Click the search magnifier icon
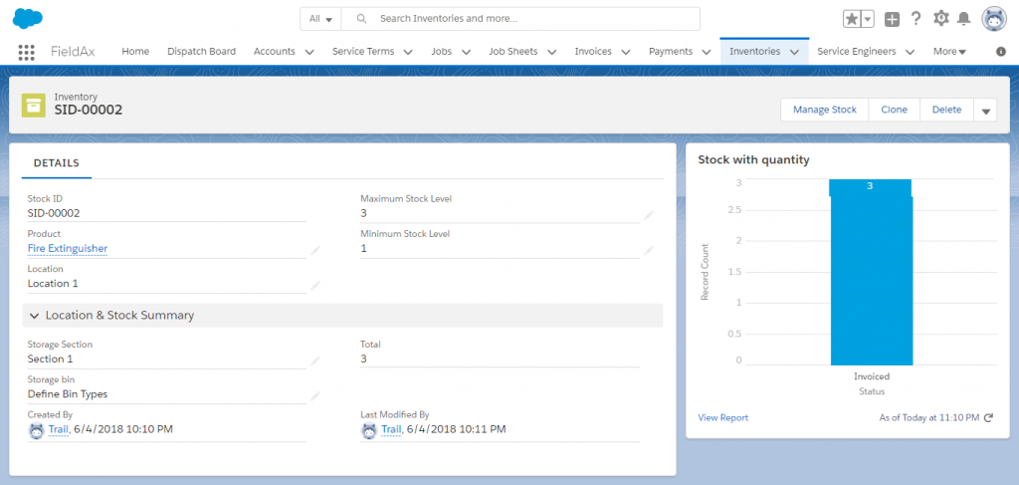Image resolution: width=1019 pixels, height=485 pixels. (362, 19)
